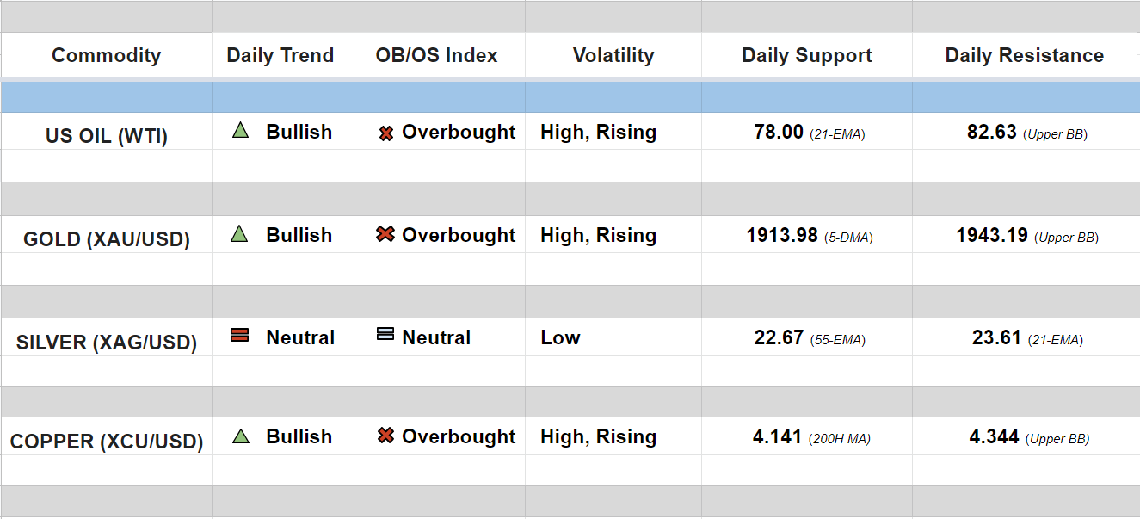Click Gold's 1913.98 daily support value

tap(782, 235)
